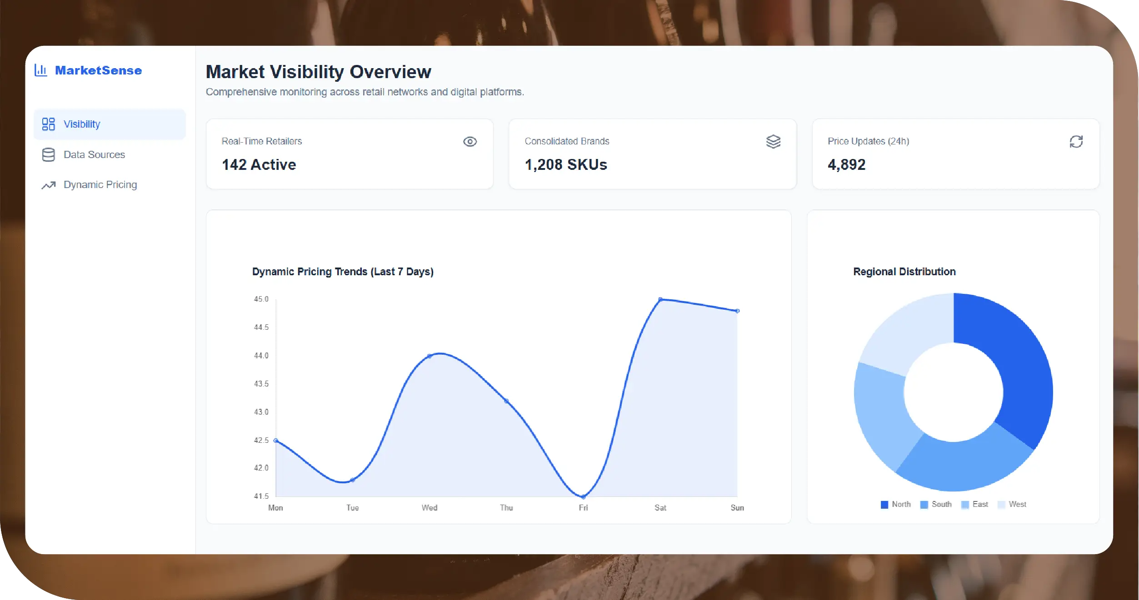
Task: Click the MarketSense bar chart logo icon
Action: 41,70
